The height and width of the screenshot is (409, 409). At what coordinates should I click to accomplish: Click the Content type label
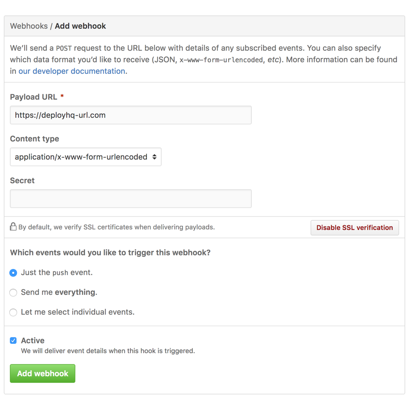coord(35,139)
